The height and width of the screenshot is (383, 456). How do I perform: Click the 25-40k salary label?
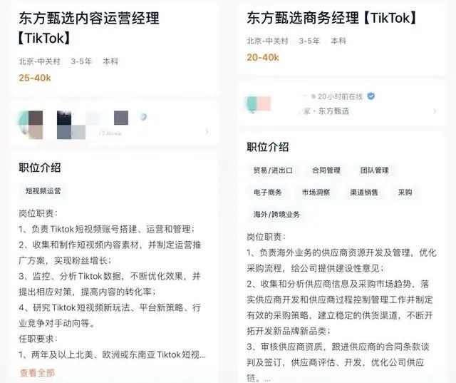[x=35, y=78]
